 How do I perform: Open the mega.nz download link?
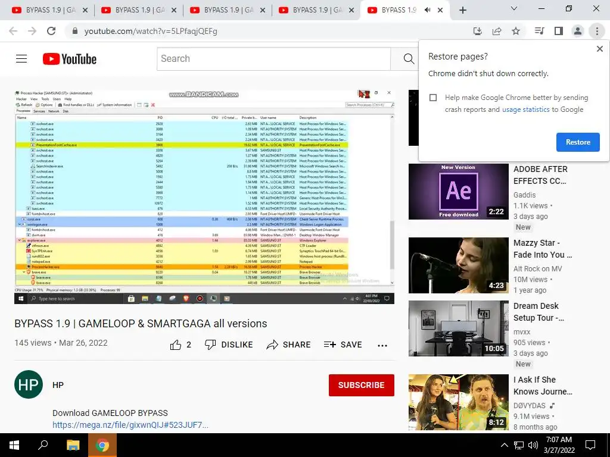pyautogui.click(x=130, y=425)
